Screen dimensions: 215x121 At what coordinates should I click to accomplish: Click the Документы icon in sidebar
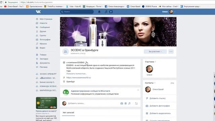[37, 63]
